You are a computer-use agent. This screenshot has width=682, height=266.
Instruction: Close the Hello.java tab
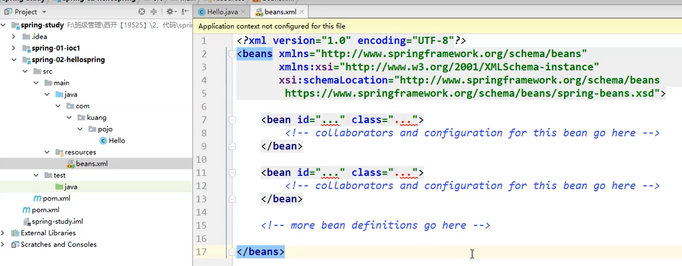243,12
